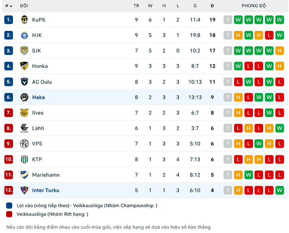Click the red relegation group legend swatch
The image size is (289, 233).
click(x=9, y=214)
